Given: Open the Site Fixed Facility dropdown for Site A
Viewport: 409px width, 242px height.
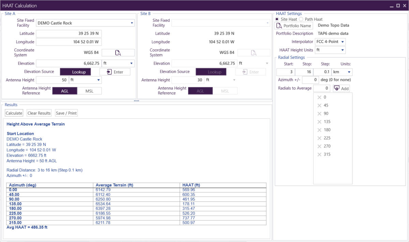Looking at the screenshot, I should coord(132,23).
